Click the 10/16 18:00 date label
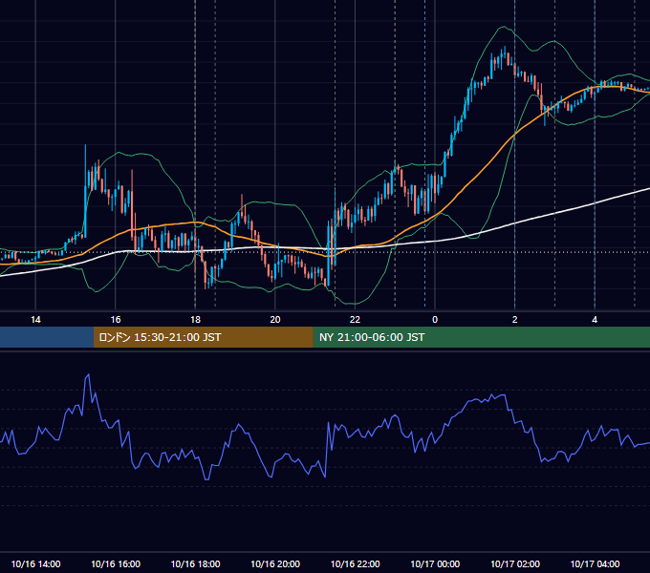 click(195, 563)
